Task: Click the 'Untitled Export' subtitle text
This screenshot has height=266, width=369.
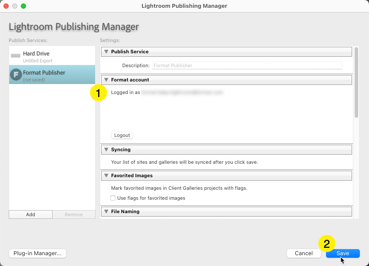Action: coord(38,61)
